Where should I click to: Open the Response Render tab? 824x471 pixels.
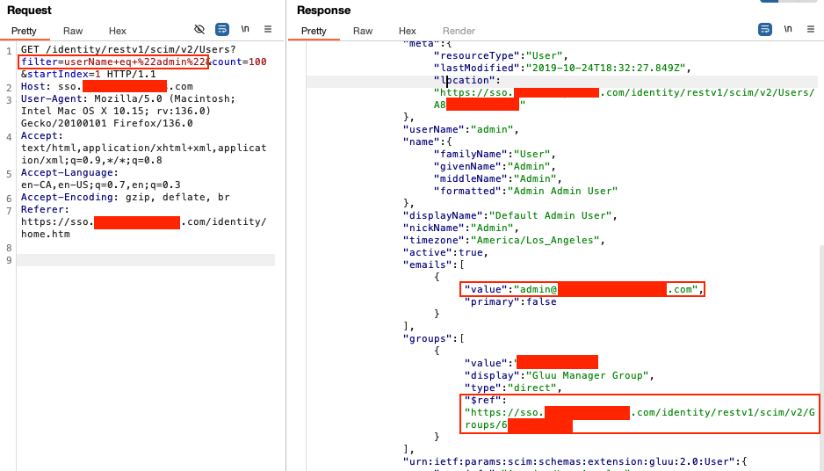click(x=459, y=31)
